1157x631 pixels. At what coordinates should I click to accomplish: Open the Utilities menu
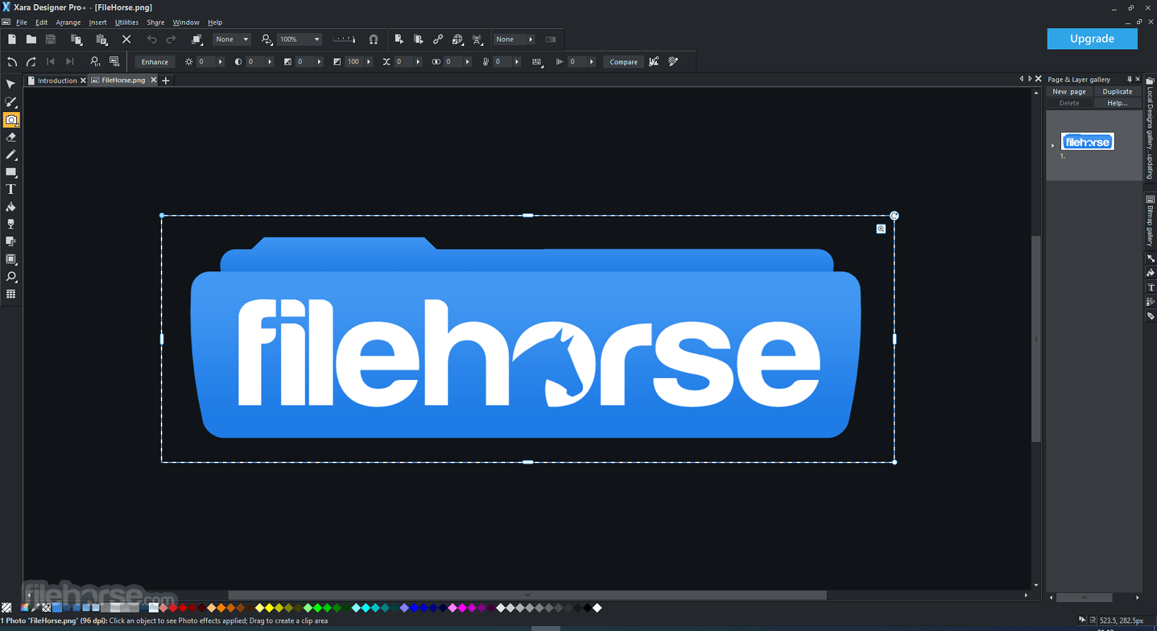[x=127, y=23]
